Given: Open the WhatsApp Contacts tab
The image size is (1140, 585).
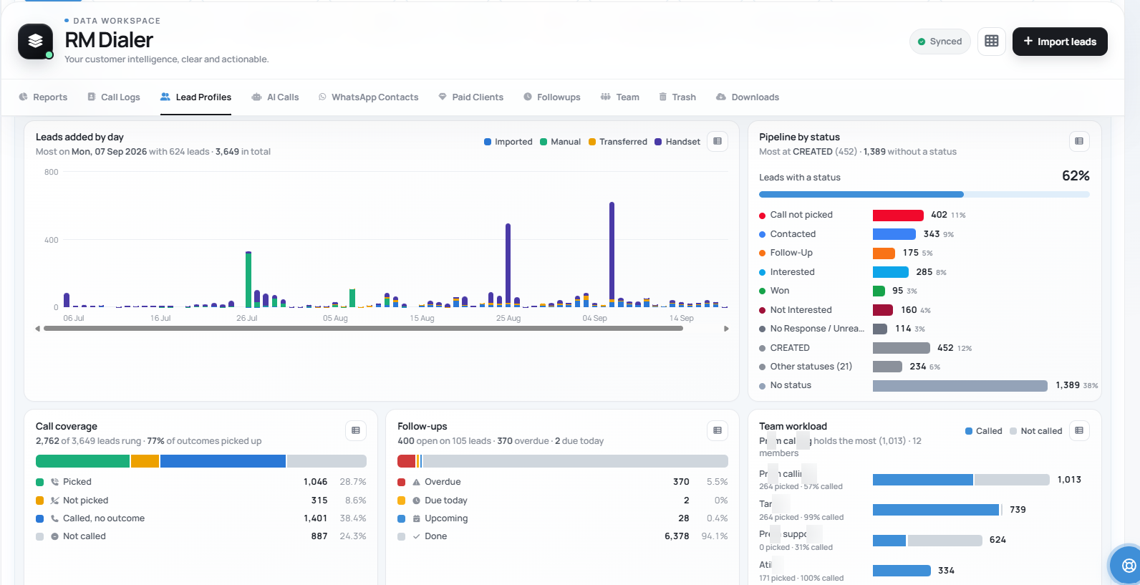Looking at the screenshot, I should [x=368, y=97].
